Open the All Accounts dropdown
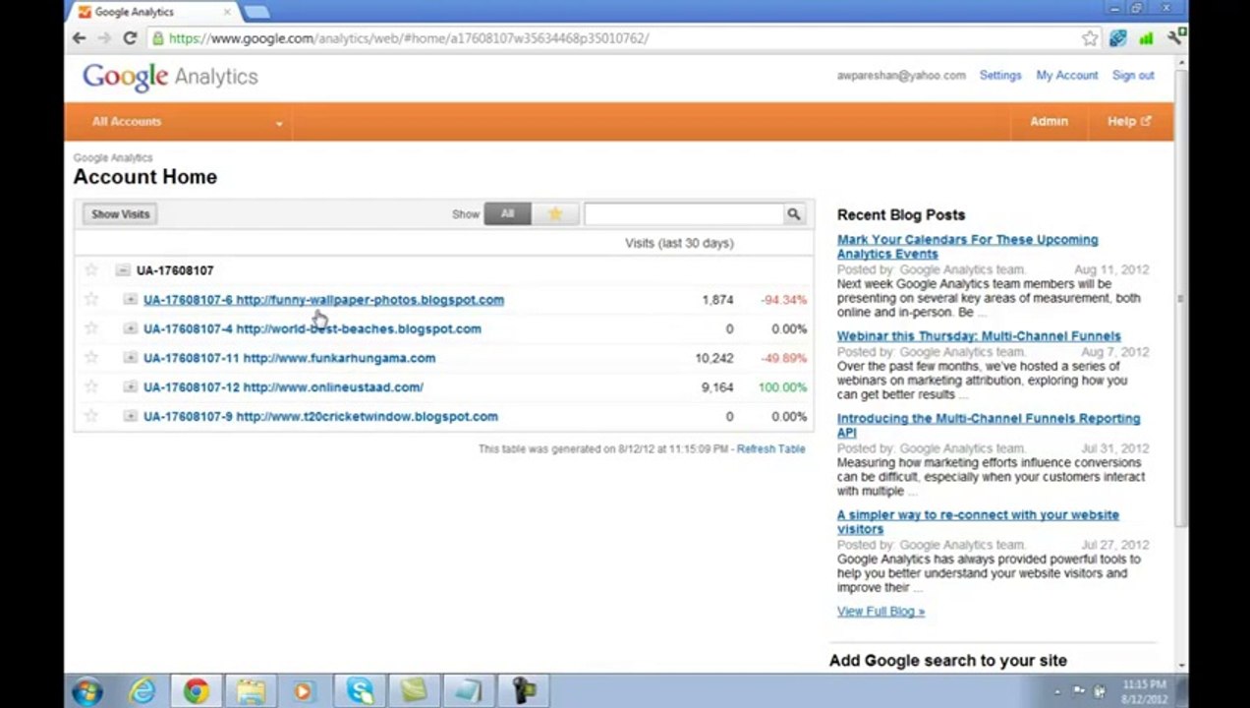Image resolution: width=1250 pixels, height=708 pixels. 187,122
